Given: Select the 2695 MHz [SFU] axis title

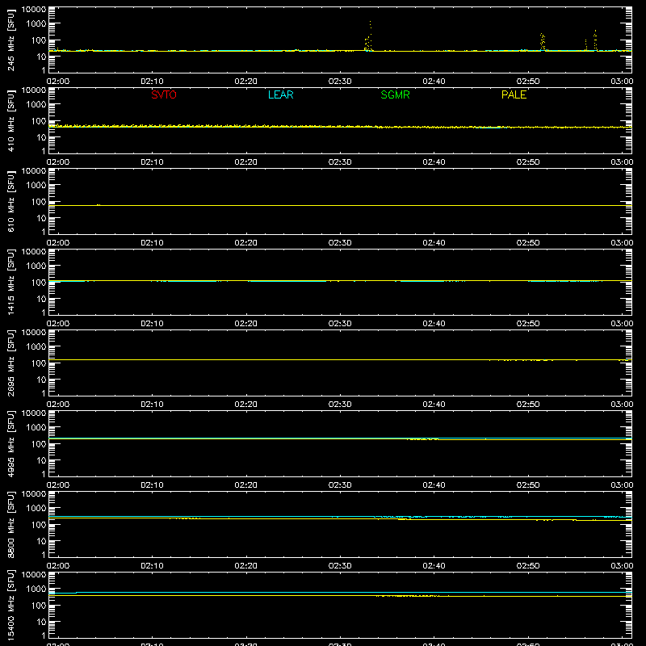Looking at the screenshot, I should pyautogui.click(x=11, y=363).
